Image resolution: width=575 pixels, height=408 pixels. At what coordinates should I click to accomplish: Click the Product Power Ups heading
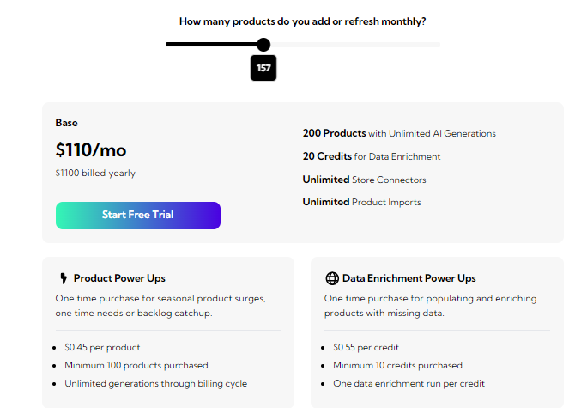[x=119, y=278]
